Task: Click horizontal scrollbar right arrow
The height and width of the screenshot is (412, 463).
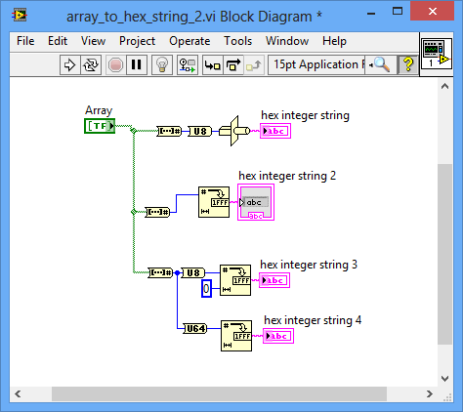Action: click(430, 394)
